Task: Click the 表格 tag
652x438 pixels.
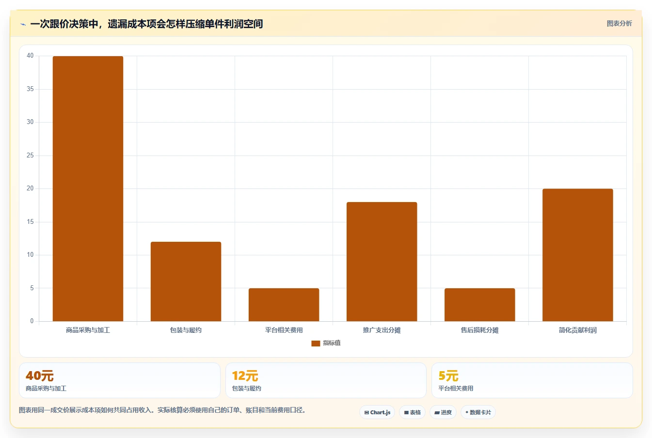Action: point(413,412)
